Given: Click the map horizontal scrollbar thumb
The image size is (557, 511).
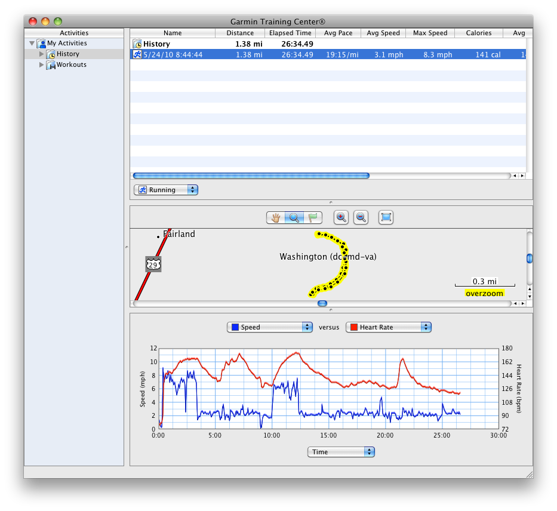Looking at the screenshot, I should pyautogui.click(x=322, y=303).
